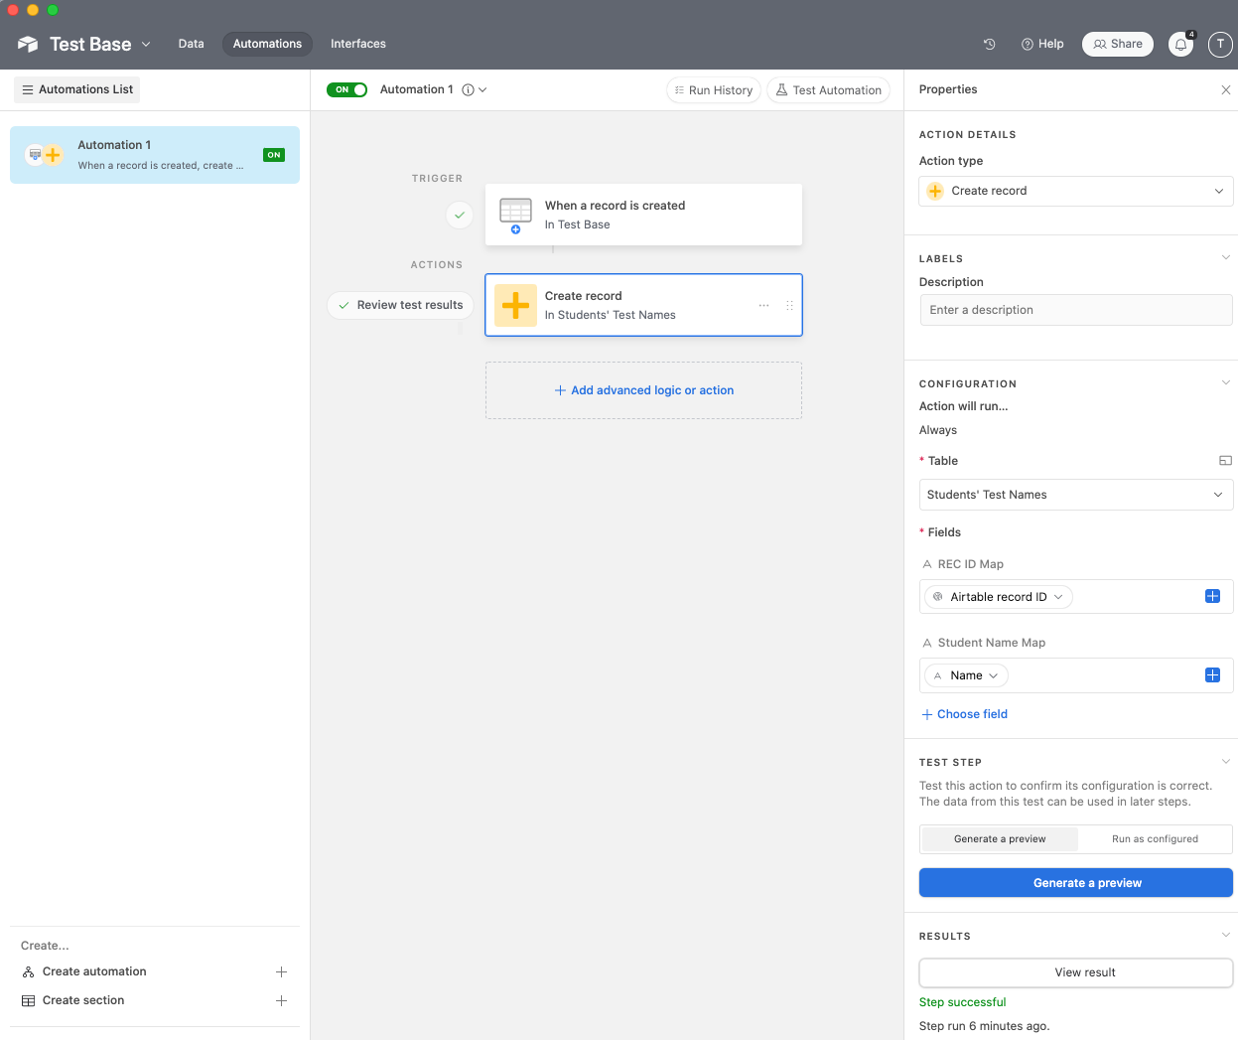Screen dimensions: 1238x1040
Task: Select the Create record action card
Action: (643, 305)
